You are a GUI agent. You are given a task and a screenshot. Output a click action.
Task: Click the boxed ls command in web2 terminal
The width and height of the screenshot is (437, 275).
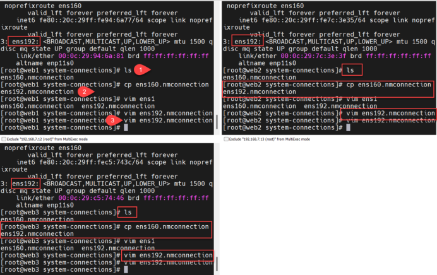(352, 69)
